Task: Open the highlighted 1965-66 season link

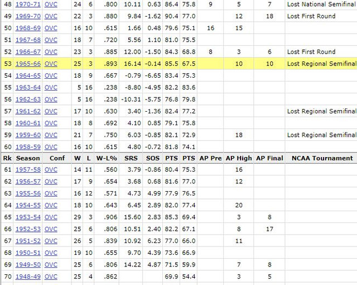Action: (28, 64)
